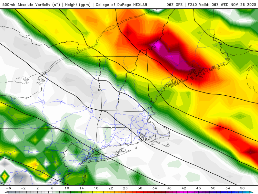This screenshot has height=194, width=258.
Task: Click the 'Height (gpm)' header label
Action: pyautogui.click(x=78, y=5)
